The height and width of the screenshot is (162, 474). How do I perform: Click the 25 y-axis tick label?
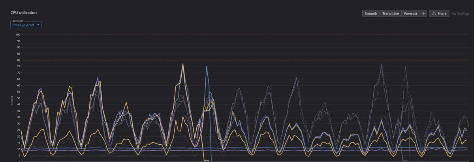(18, 130)
